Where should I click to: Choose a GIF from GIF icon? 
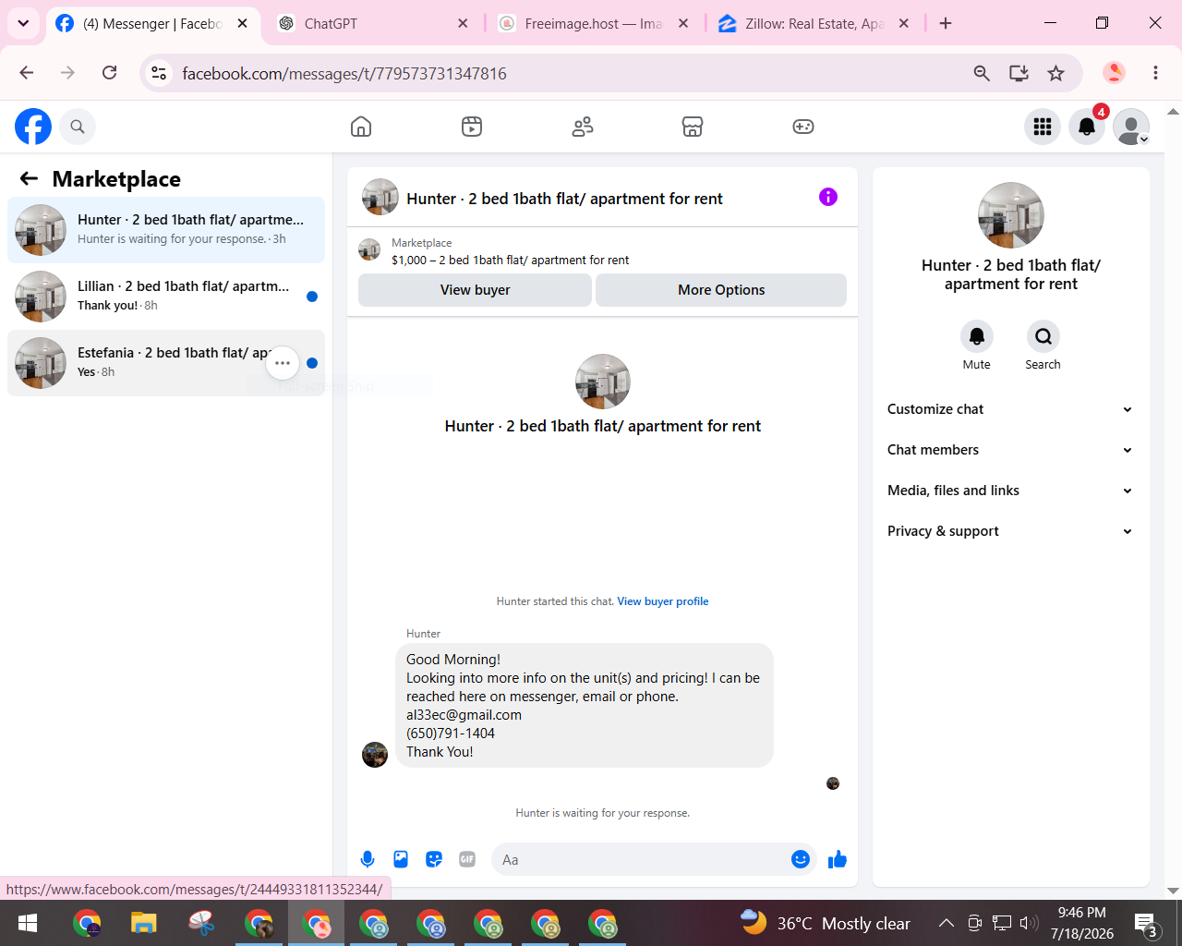[x=467, y=859]
